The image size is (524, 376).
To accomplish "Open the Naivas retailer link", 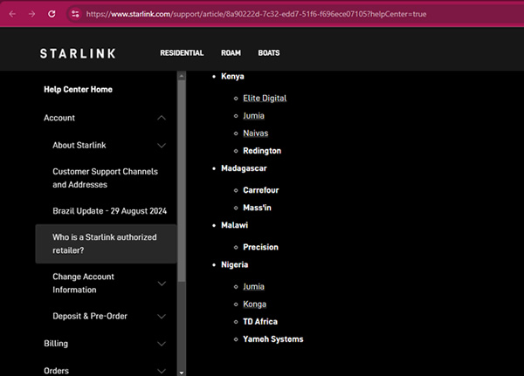I will tap(256, 133).
